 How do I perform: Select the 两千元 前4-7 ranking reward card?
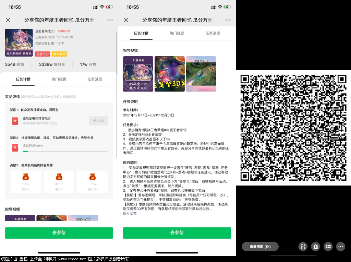click(x=59, y=182)
